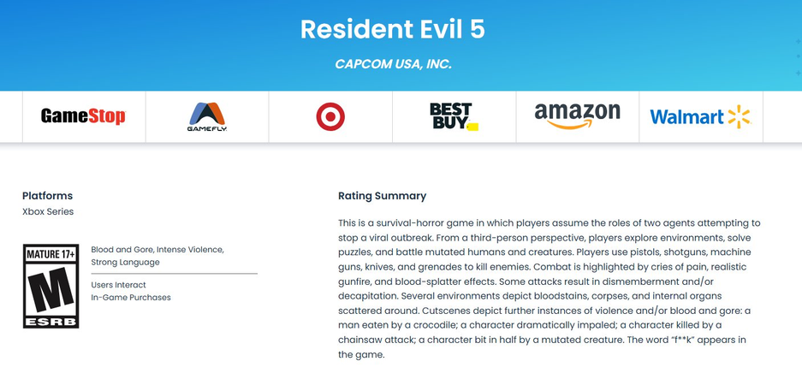Click the Strong Language content descriptor
The image size is (802, 385).
(x=125, y=263)
